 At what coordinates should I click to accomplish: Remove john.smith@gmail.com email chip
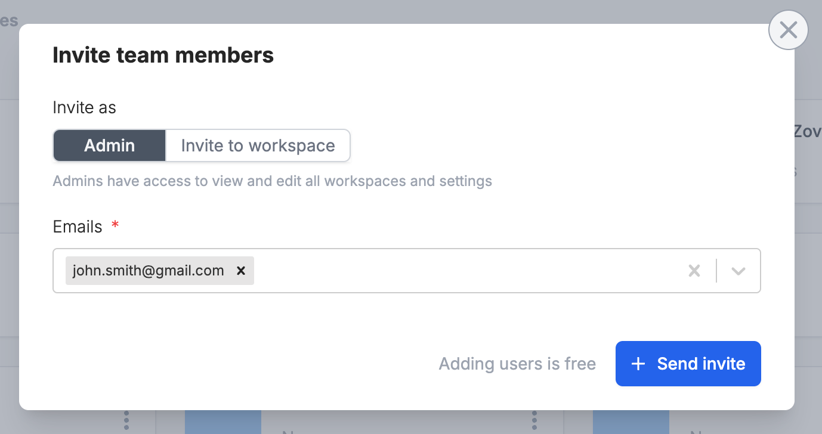point(241,271)
